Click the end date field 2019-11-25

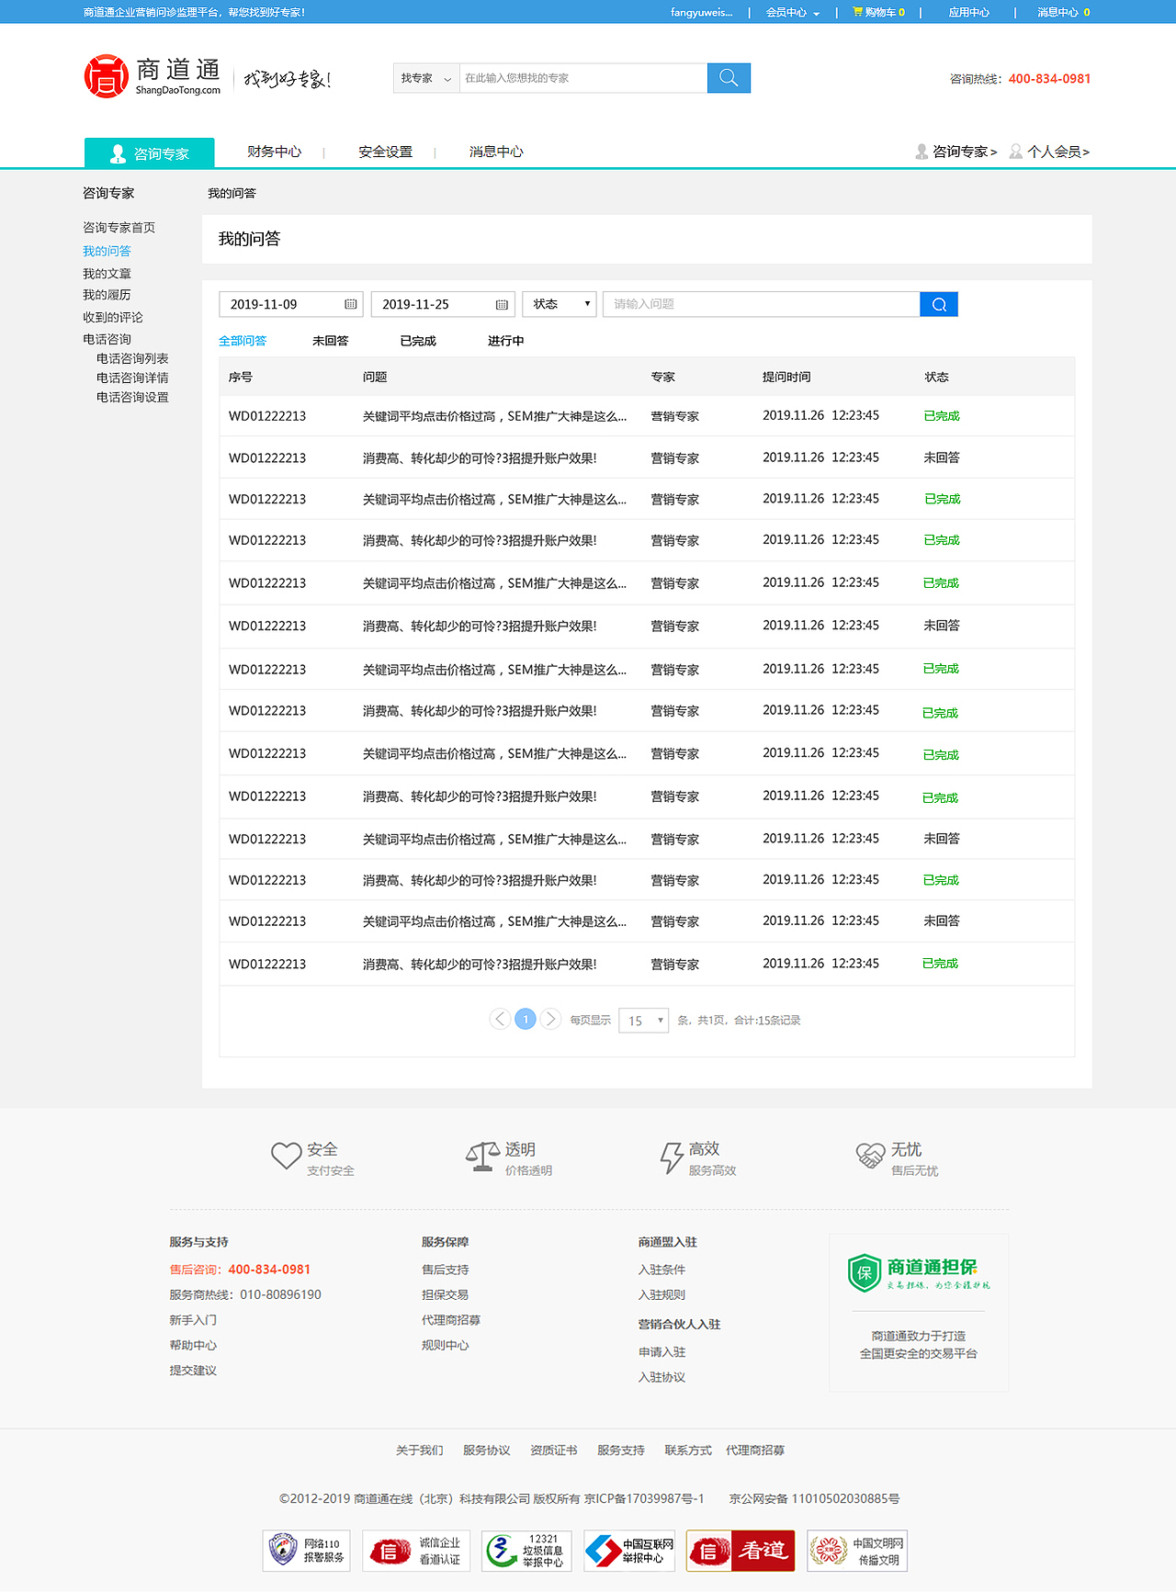click(x=443, y=304)
